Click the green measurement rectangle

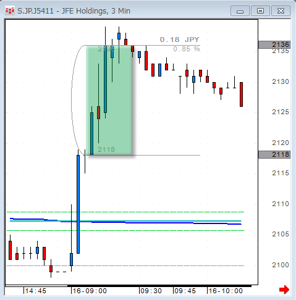click(x=109, y=100)
